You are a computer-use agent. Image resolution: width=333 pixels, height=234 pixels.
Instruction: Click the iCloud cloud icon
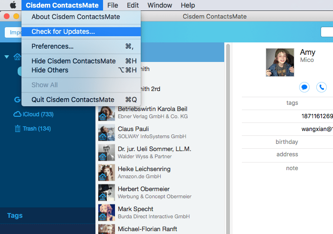[x=18, y=114]
